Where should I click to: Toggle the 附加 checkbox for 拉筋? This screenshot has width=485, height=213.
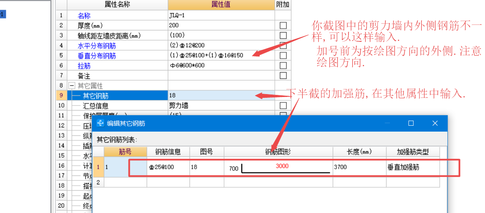tap(283, 65)
